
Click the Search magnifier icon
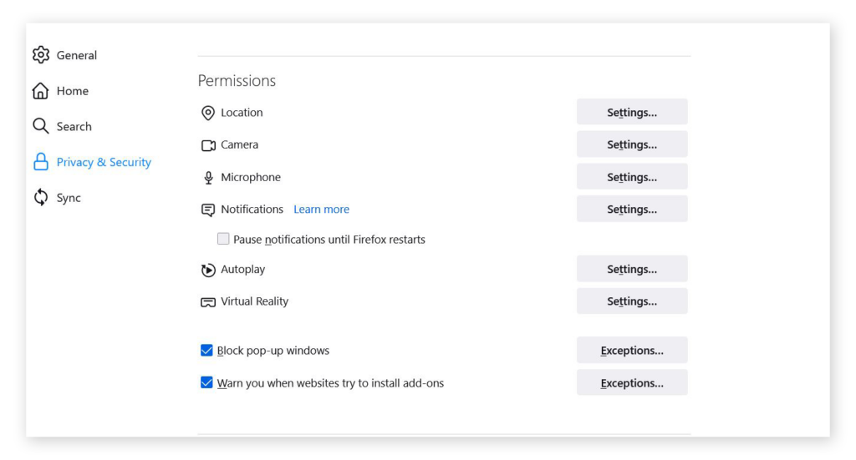pyautogui.click(x=41, y=126)
